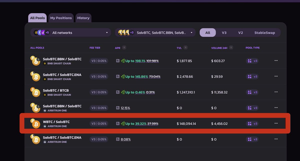
Task: Open APR calculator for 8.08% pool
Action: [118, 139]
